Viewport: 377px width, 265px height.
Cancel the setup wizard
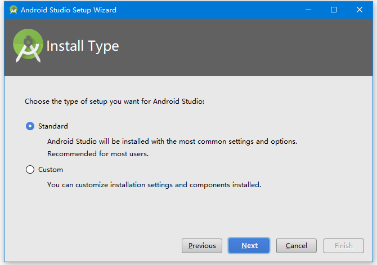tap(297, 246)
